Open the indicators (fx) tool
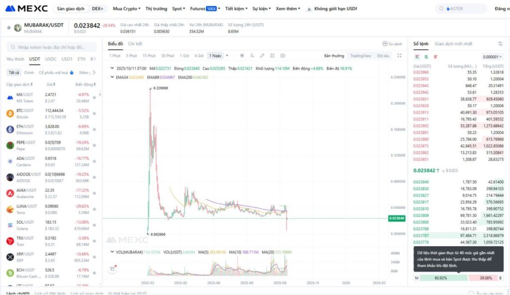 point(253,56)
